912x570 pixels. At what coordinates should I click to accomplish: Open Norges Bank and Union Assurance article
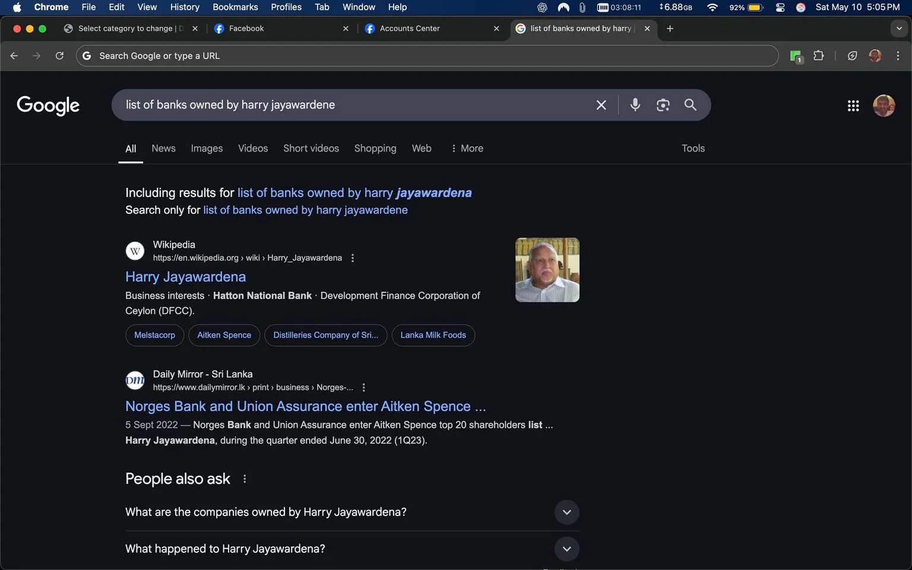coord(305,407)
